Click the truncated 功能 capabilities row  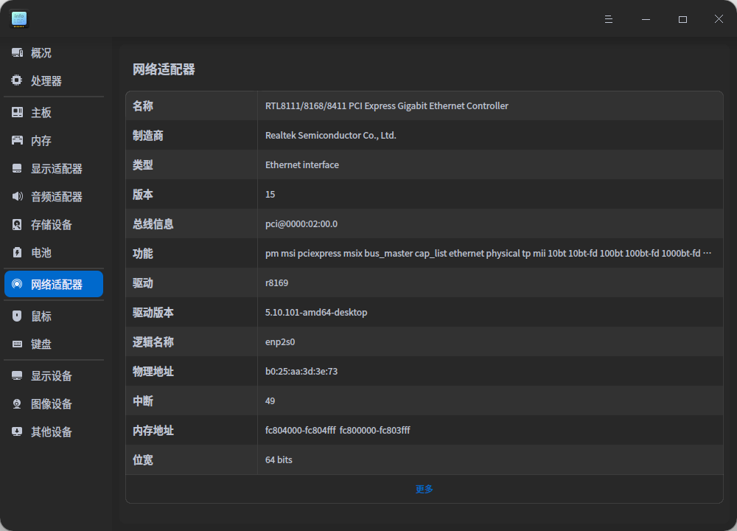click(424, 253)
